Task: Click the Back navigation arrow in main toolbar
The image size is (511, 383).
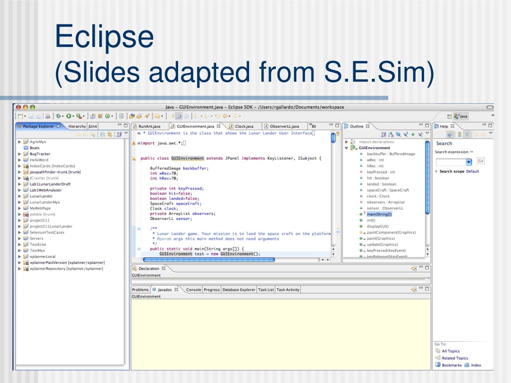Action: pyautogui.click(x=225, y=116)
